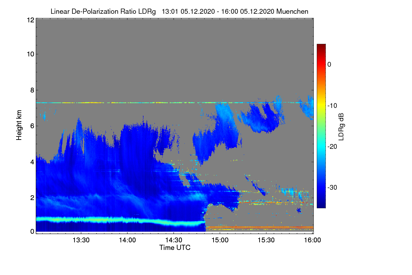Image resolution: width=412 pixels, height=275 pixels.
Task: Click the height tick label 2
Action: pos(32,198)
